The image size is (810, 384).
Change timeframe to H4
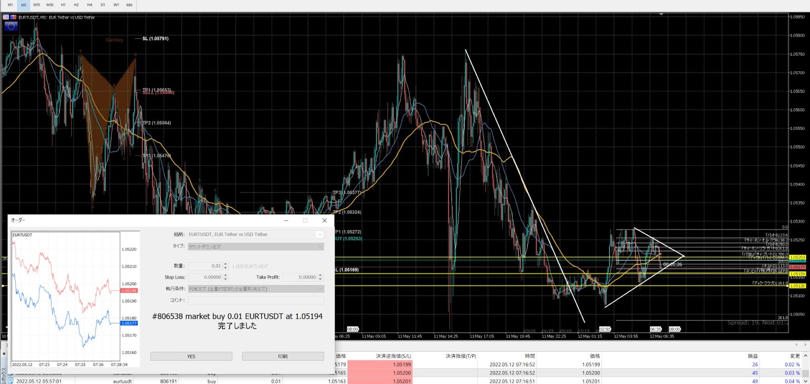pyautogui.click(x=90, y=5)
